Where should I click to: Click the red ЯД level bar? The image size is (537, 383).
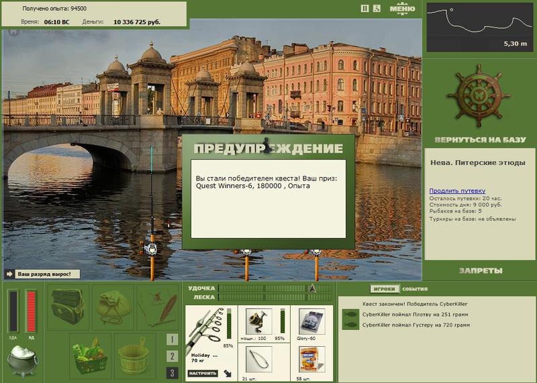click(31, 311)
